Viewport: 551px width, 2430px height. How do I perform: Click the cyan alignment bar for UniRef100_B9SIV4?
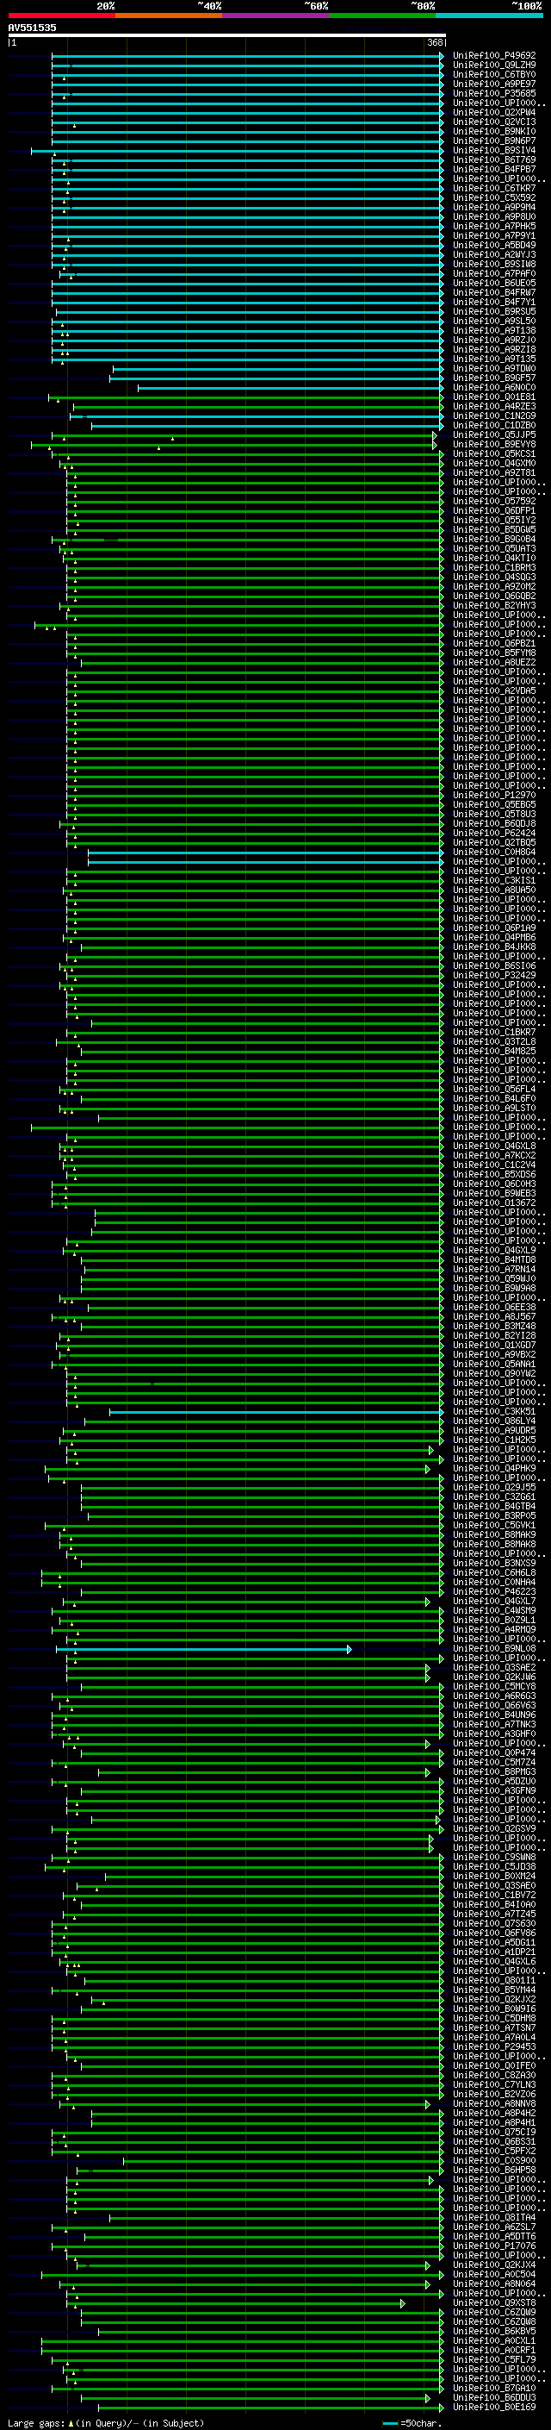238,151
